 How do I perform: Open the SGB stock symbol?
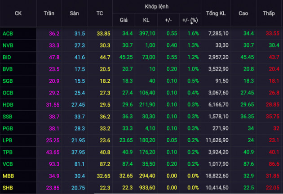[8, 81]
